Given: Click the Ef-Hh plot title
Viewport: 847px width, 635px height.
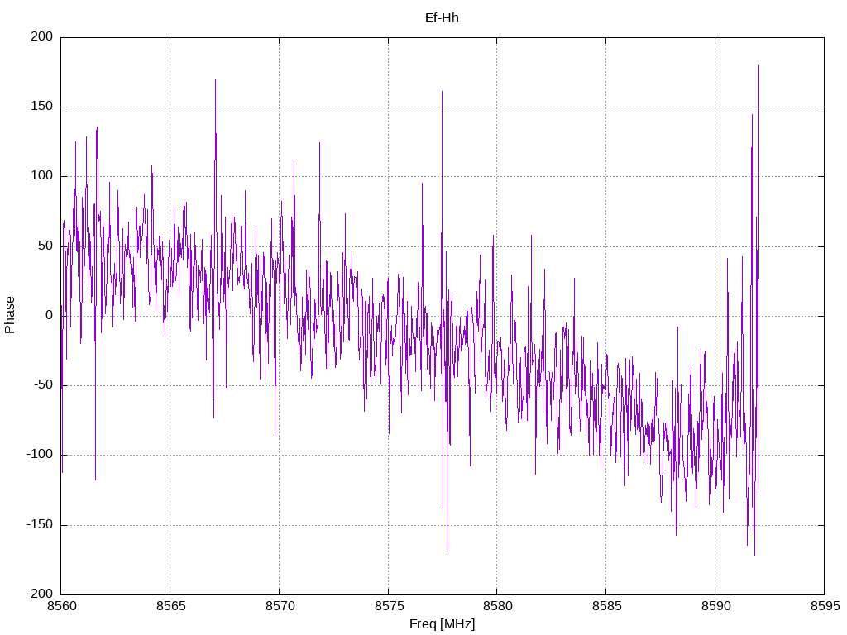Looking at the screenshot, I should coord(442,18).
